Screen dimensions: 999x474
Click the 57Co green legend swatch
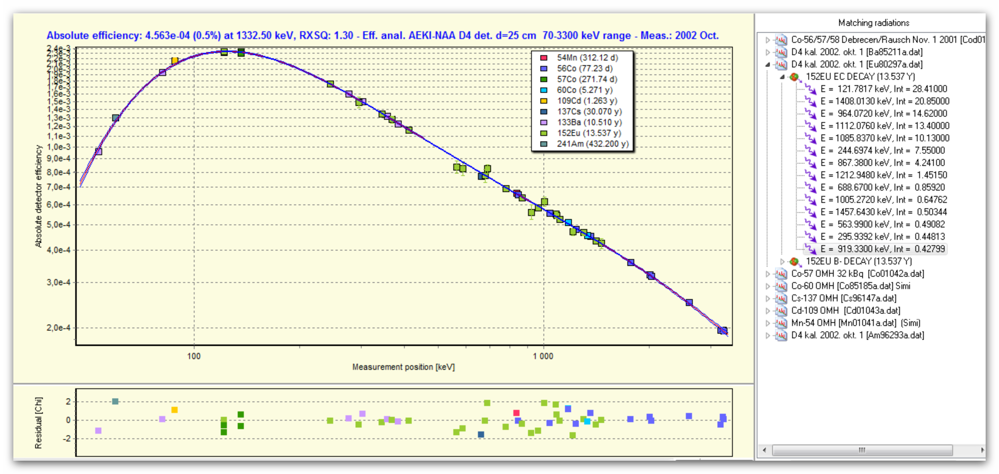[544, 80]
